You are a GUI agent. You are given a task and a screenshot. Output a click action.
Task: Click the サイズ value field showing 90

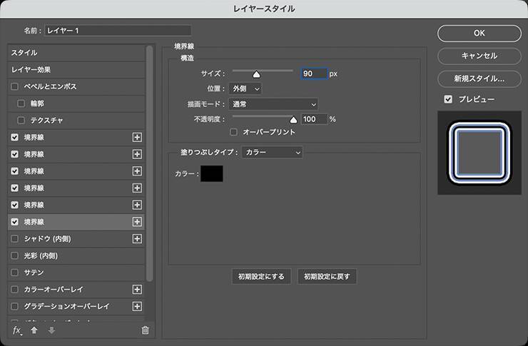pos(314,73)
